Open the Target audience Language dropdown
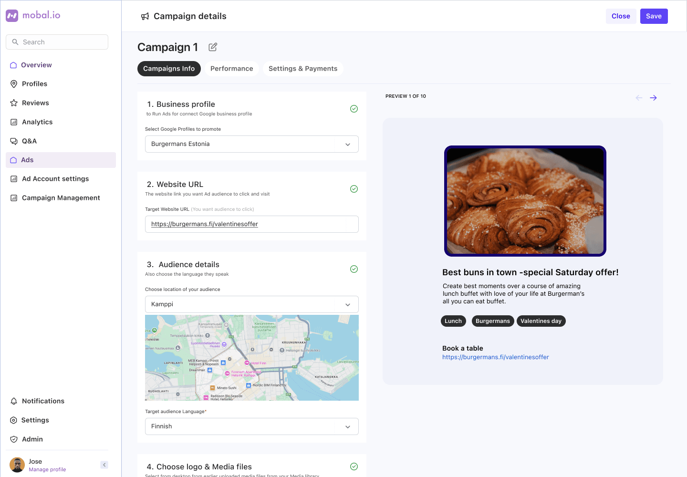This screenshot has height=477, width=687. (x=252, y=426)
